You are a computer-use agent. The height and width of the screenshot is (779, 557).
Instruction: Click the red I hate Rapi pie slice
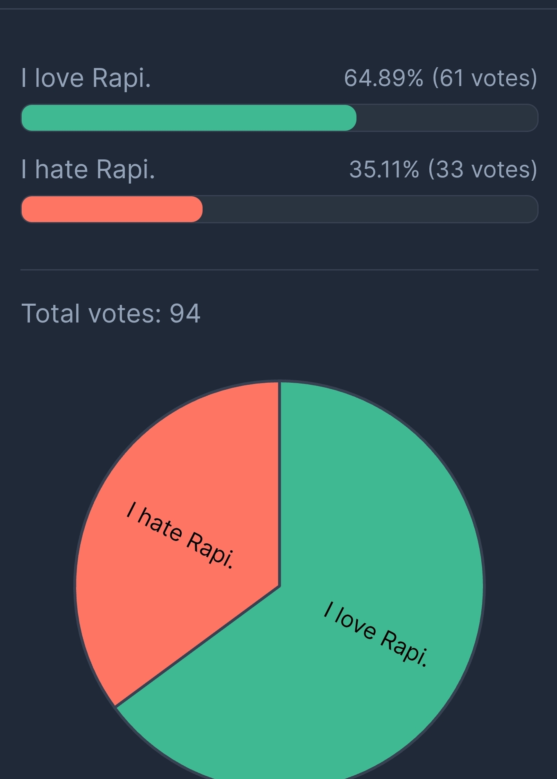pyautogui.click(x=184, y=512)
